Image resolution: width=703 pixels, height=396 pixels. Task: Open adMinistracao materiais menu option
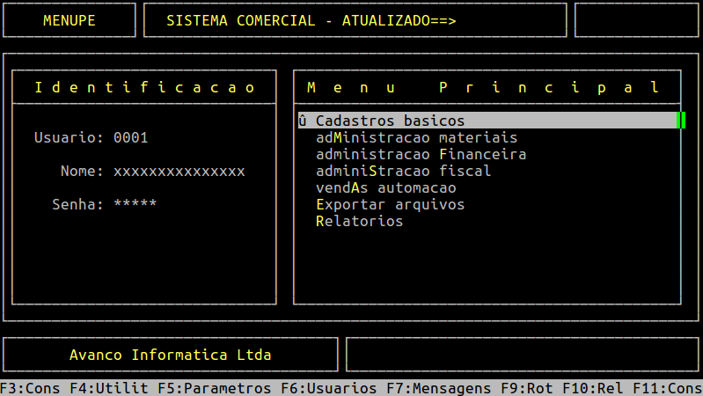[x=416, y=137]
